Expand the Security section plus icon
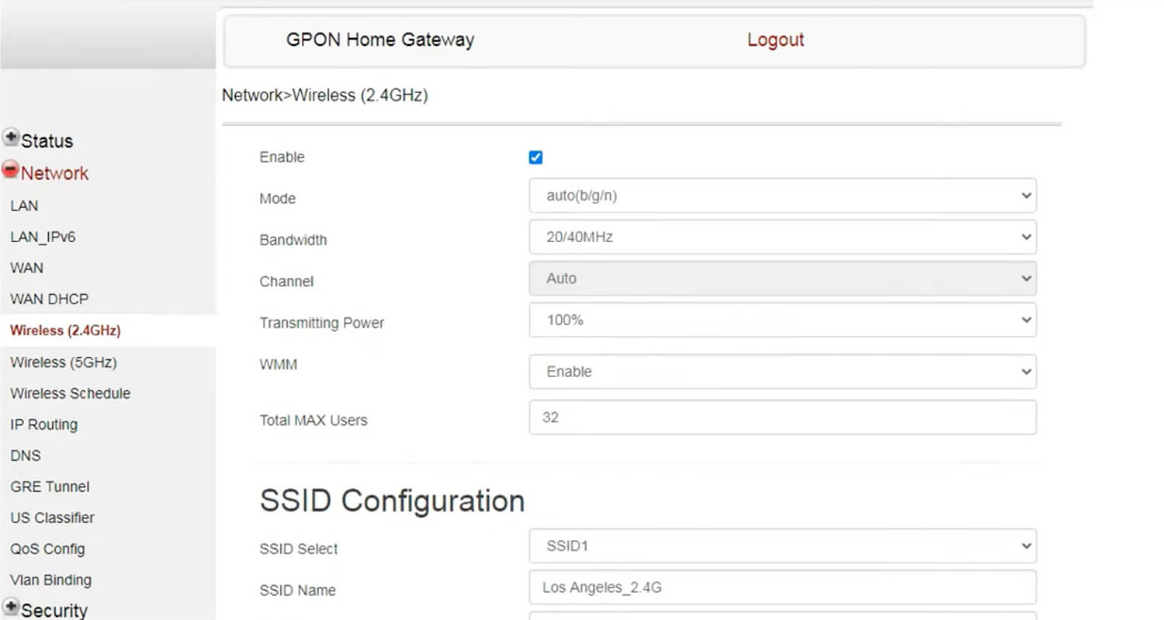 pos(11,608)
